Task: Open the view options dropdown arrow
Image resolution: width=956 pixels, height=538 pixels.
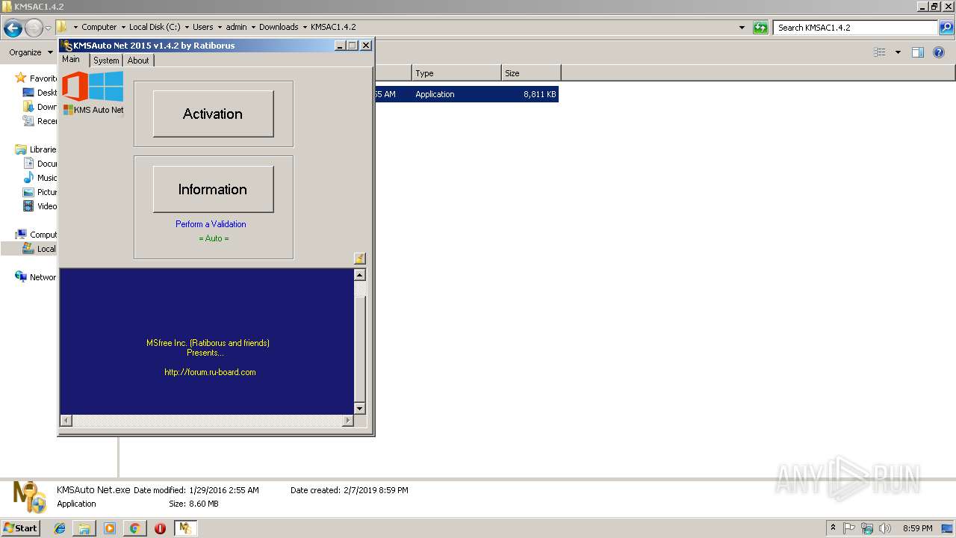Action: pyautogui.click(x=898, y=52)
